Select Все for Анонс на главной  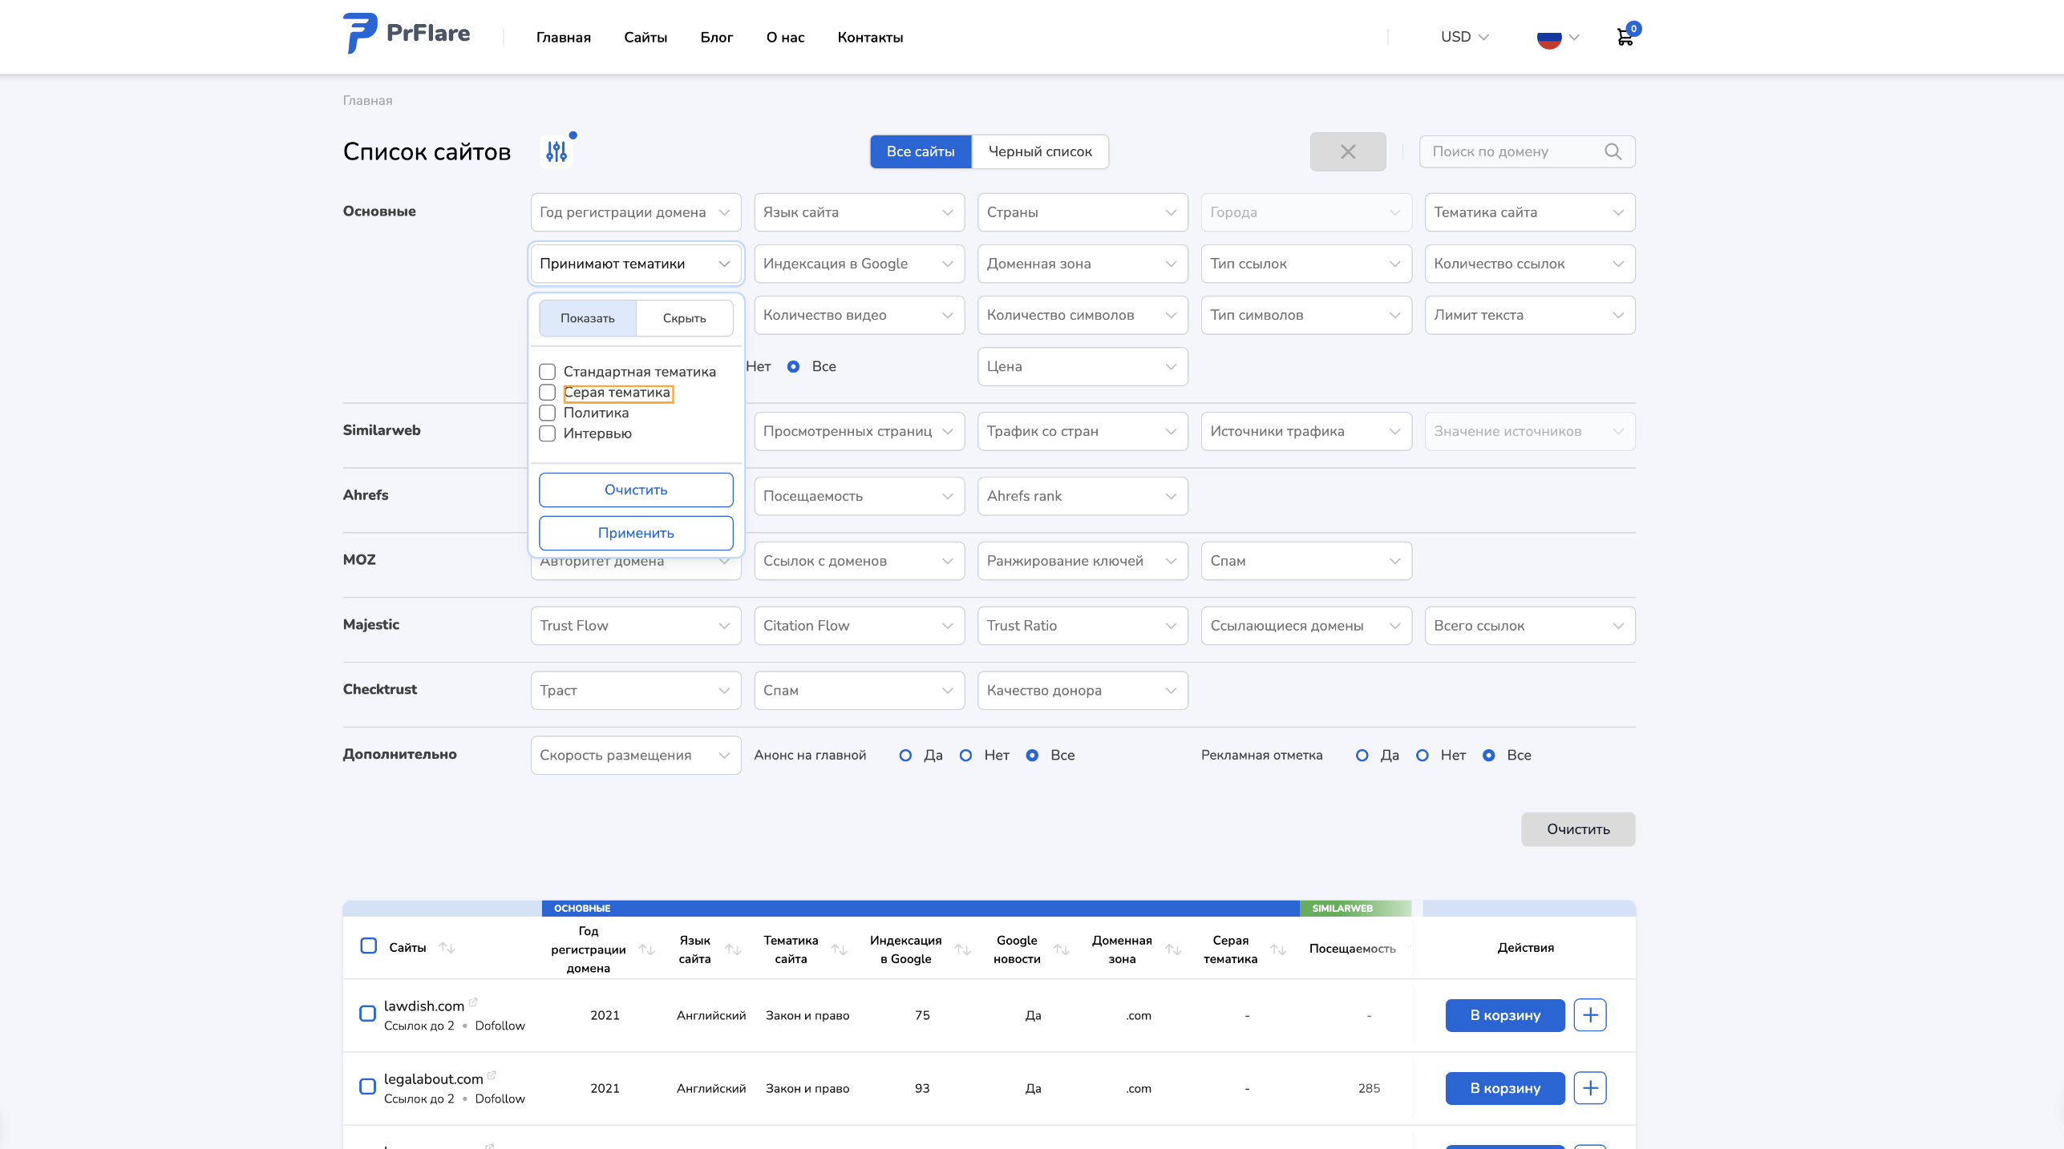click(1032, 756)
